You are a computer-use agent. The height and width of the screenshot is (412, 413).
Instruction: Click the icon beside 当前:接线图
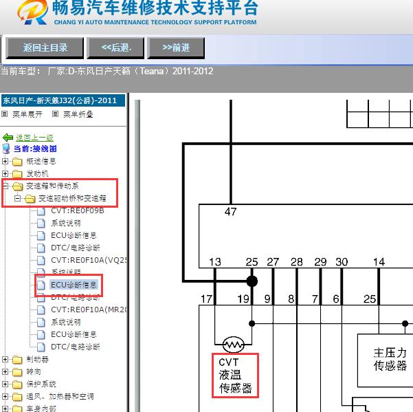[x=5, y=149]
